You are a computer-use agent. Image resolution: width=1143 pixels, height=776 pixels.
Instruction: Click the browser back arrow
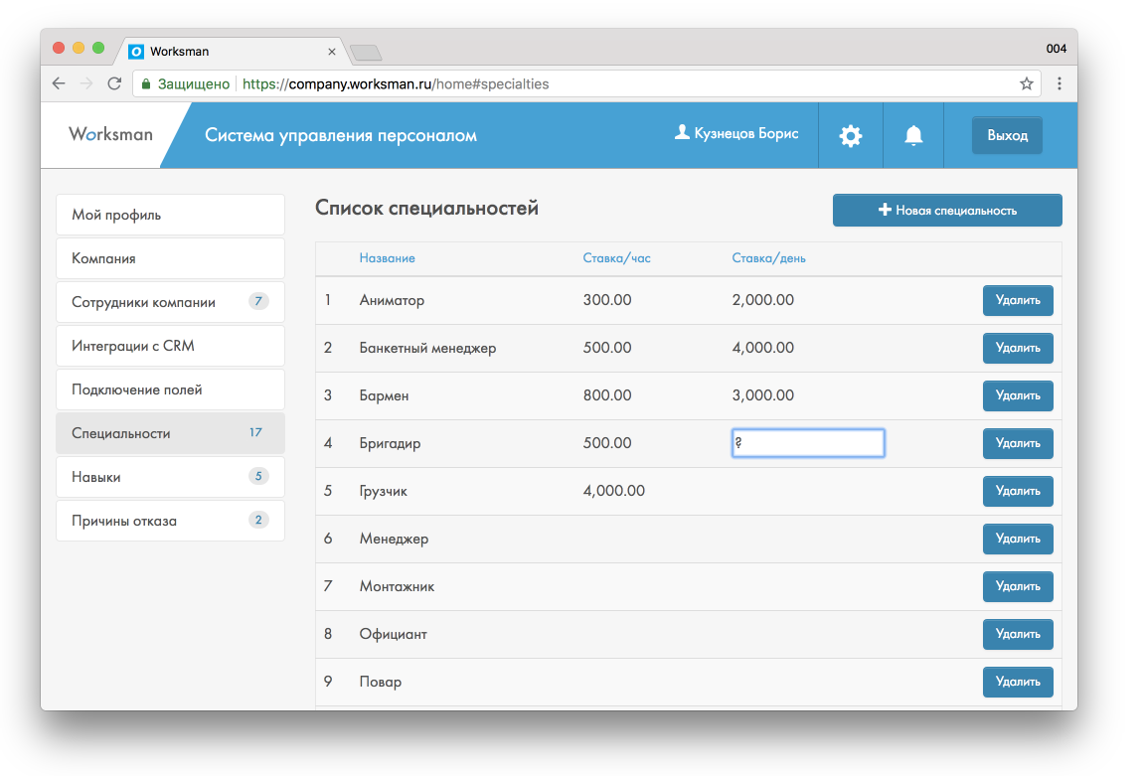[x=59, y=83]
